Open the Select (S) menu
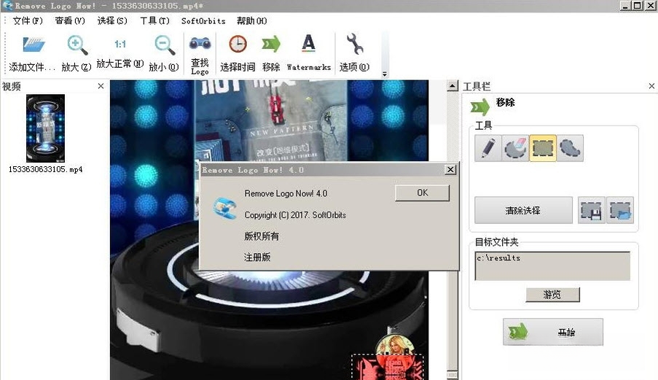The width and height of the screenshot is (658, 380). [x=112, y=20]
